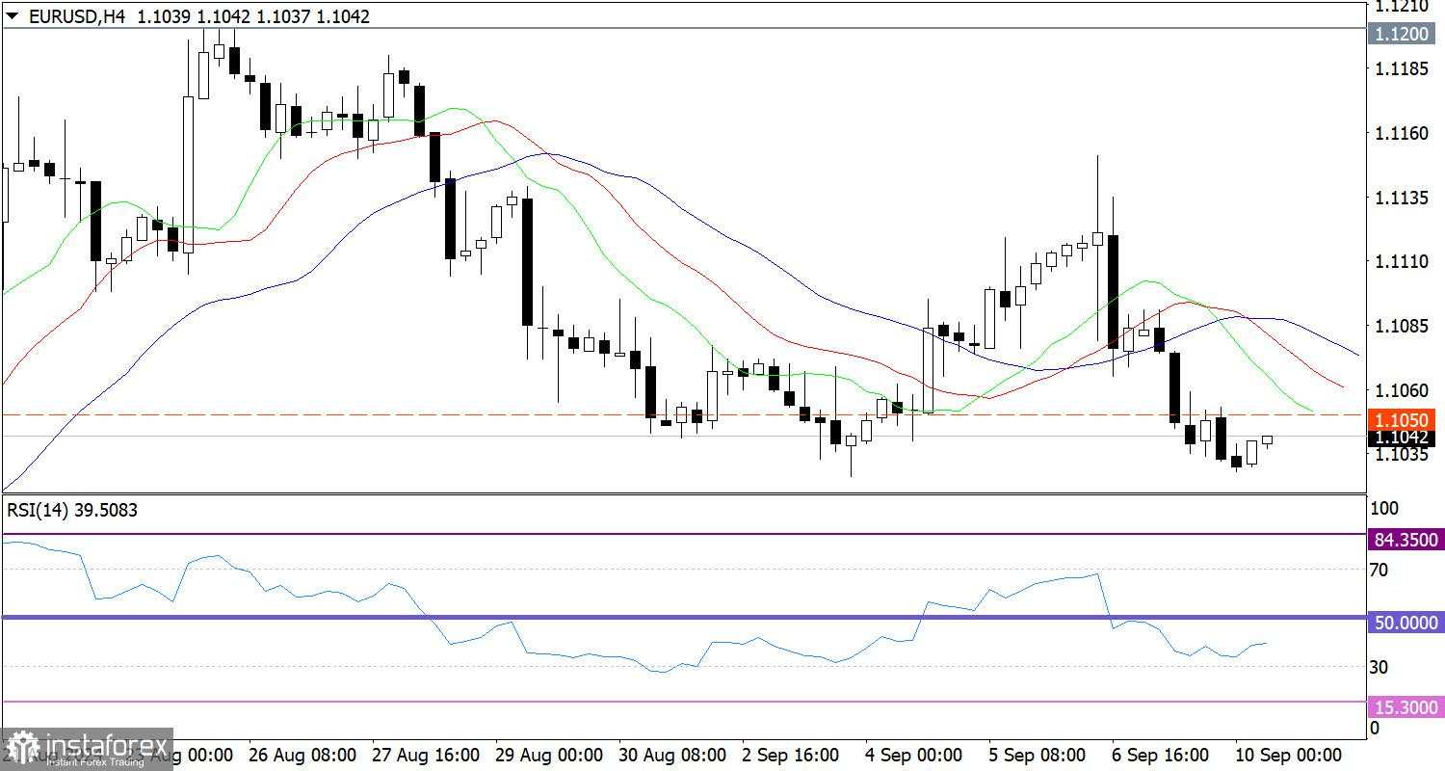Viewport: 1445px width, 771px height.
Task: Select the purple 84.3500 RSI level tag
Action: click(x=1405, y=542)
